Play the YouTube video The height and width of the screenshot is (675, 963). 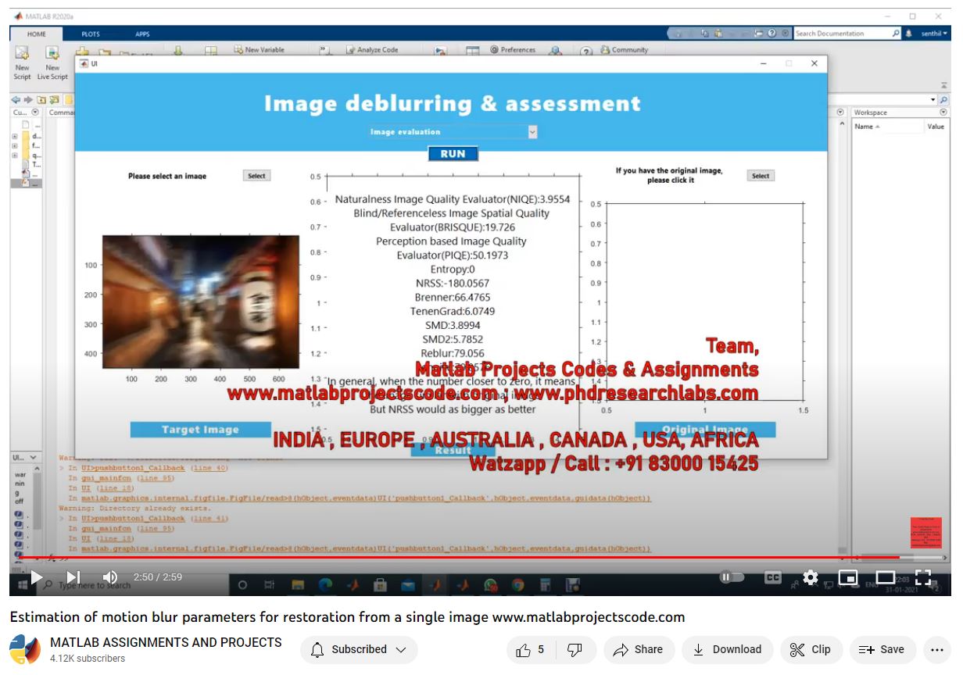pos(36,577)
